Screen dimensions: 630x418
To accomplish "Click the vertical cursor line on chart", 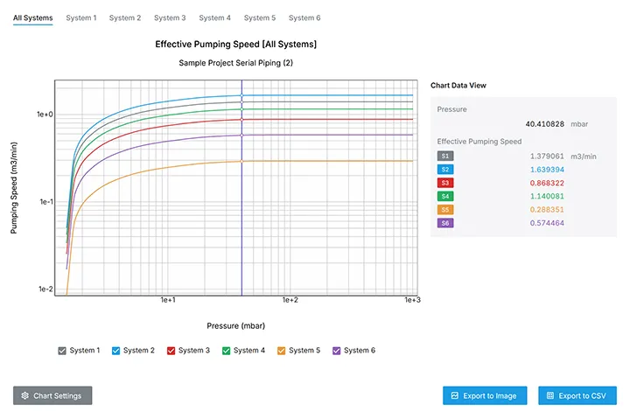I will [241, 219].
